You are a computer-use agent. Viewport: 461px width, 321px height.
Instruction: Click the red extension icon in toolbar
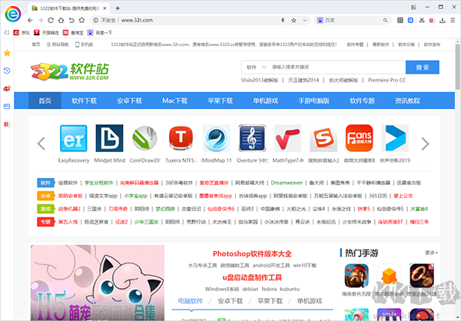tap(432, 20)
